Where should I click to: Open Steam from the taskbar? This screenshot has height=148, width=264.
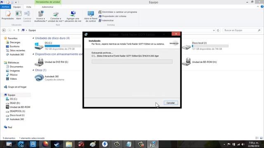click(57, 144)
